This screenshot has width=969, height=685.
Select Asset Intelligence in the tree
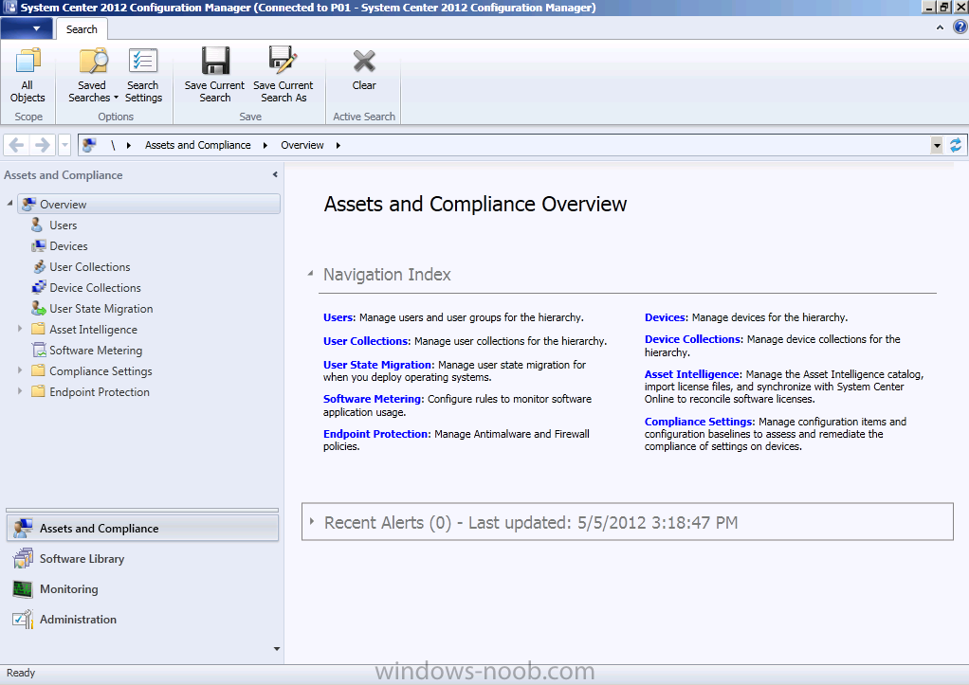pos(93,330)
